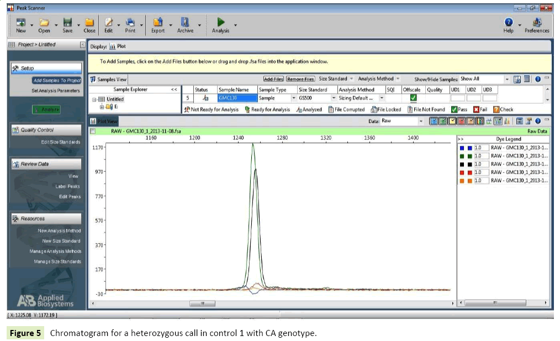This screenshot has width=560, height=341.
Task: Click the Add Files button
Action: click(x=273, y=79)
